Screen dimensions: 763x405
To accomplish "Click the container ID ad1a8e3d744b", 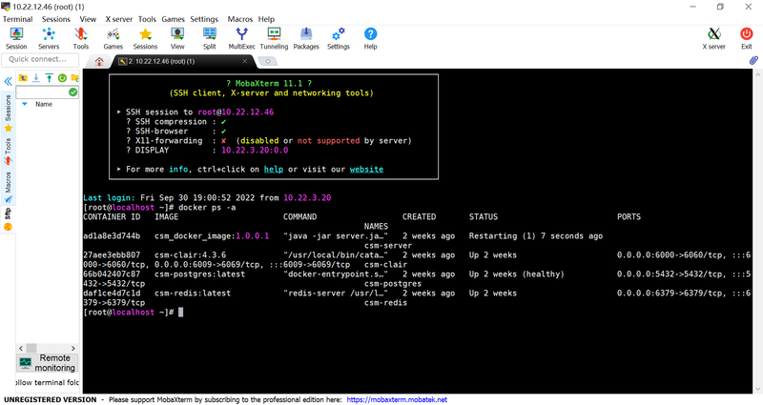I will [x=112, y=235].
